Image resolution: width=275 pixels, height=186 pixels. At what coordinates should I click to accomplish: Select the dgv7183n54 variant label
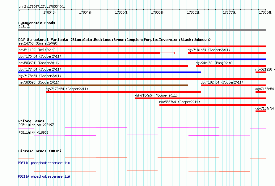(x=264, y=89)
